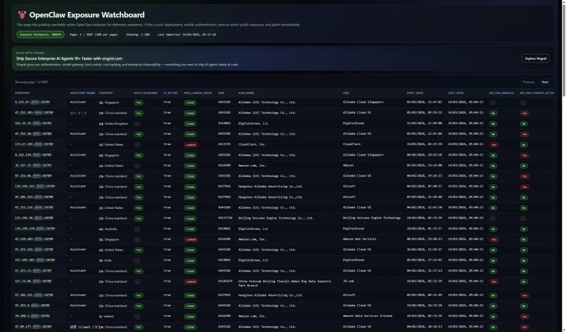Click the Leaked badge in the 117.72.96 row
The height and width of the screenshot is (332, 566).
[191, 282]
